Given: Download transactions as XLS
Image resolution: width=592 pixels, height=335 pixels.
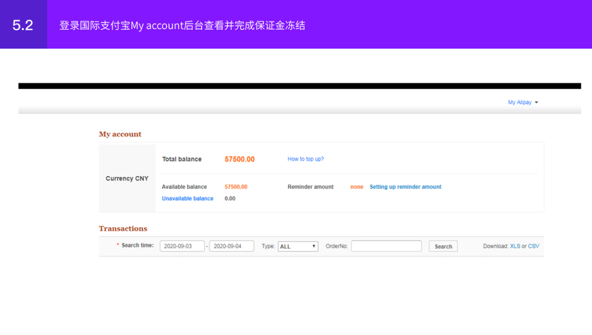Looking at the screenshot, I should pos(515,246).
